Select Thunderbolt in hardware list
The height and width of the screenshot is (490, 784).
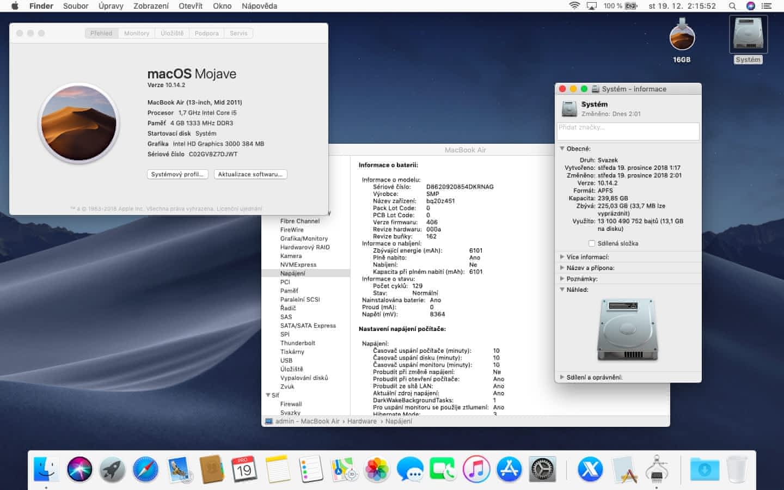(298, 343)
